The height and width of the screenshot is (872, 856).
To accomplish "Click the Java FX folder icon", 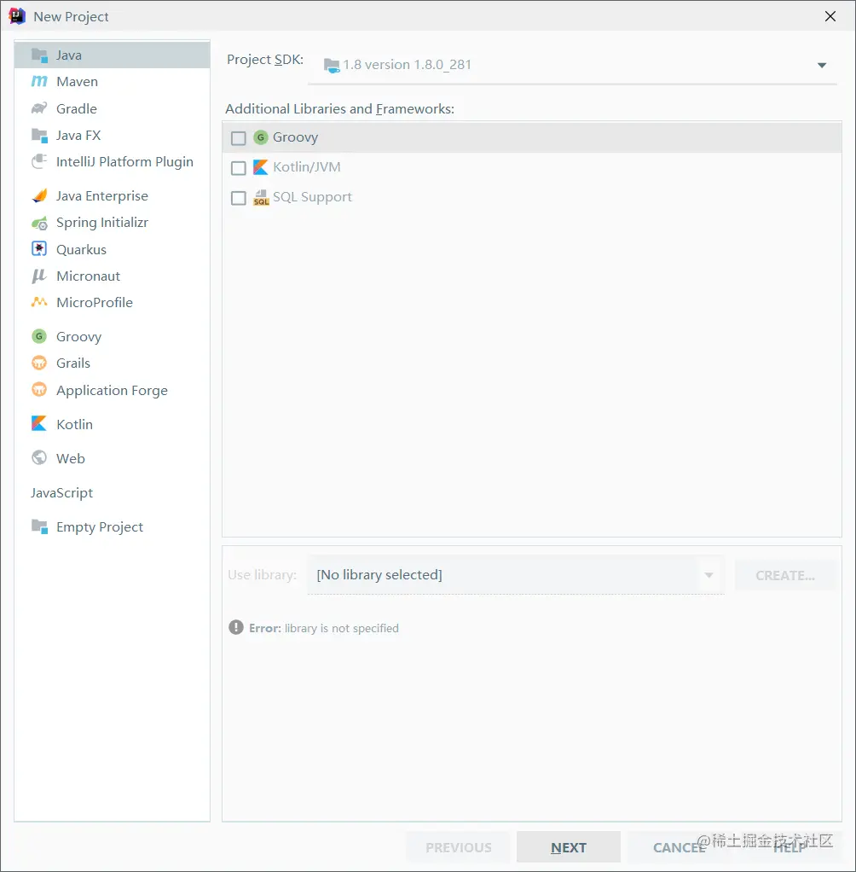I will click(x=39, y=135).
